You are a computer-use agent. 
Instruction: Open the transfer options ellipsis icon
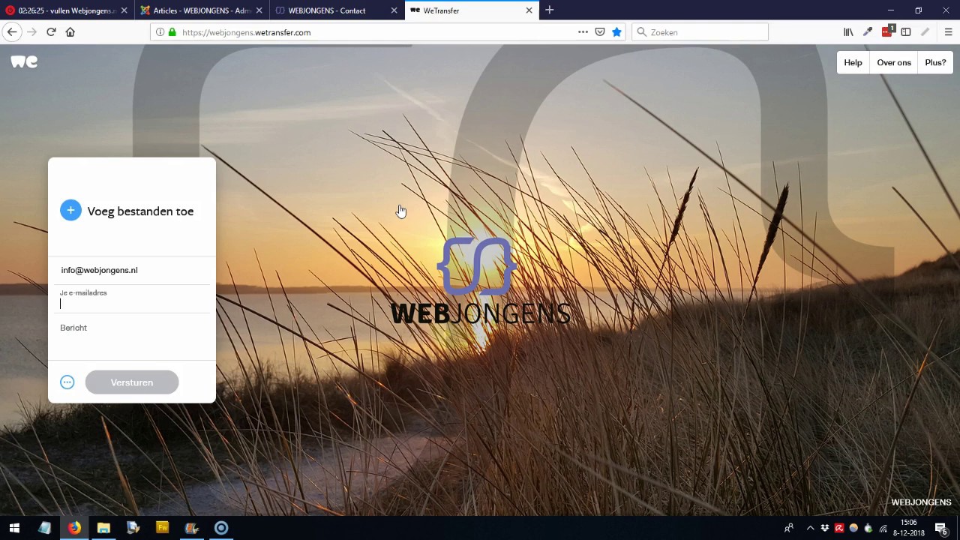[67, 382]
